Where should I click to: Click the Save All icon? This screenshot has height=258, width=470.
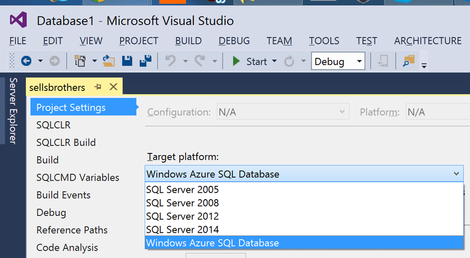[145, 61]
